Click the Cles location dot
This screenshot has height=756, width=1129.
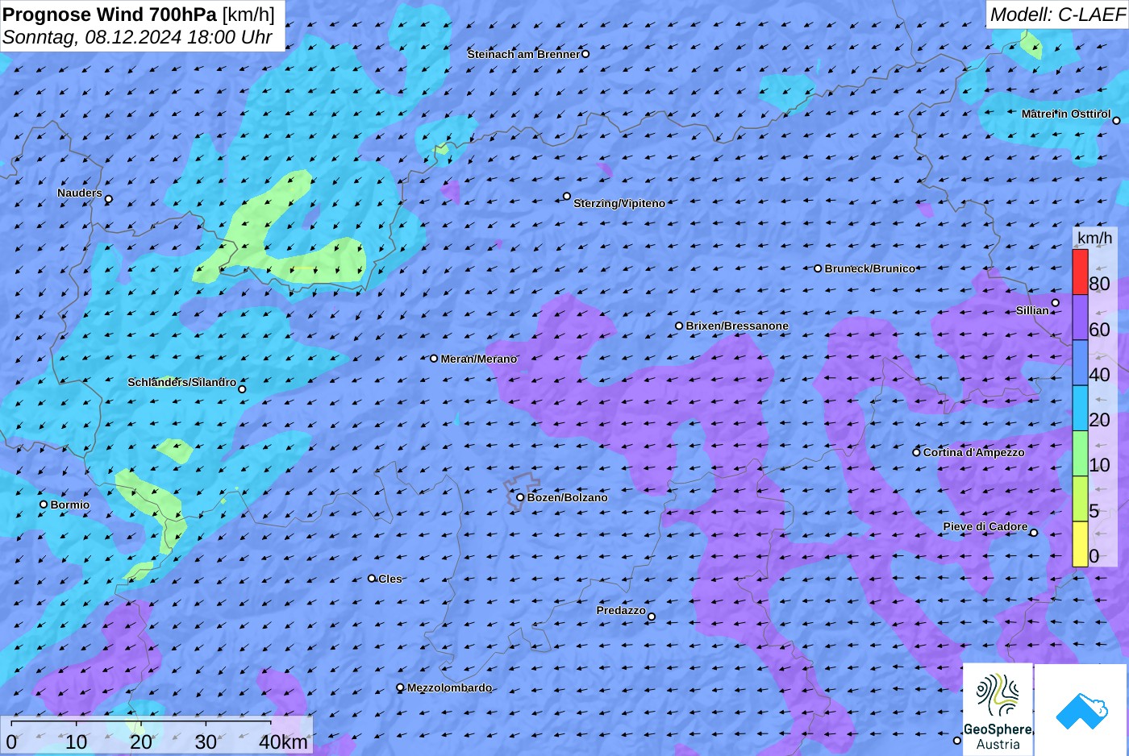coord(372,578)
